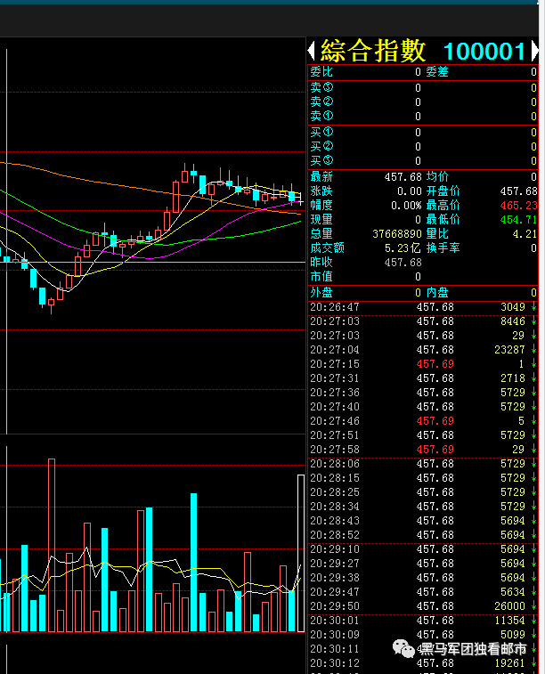Click the 最新 label
The height and width of the screenshot is (674, 545).
pyautogui.click(x=321, y=176)
